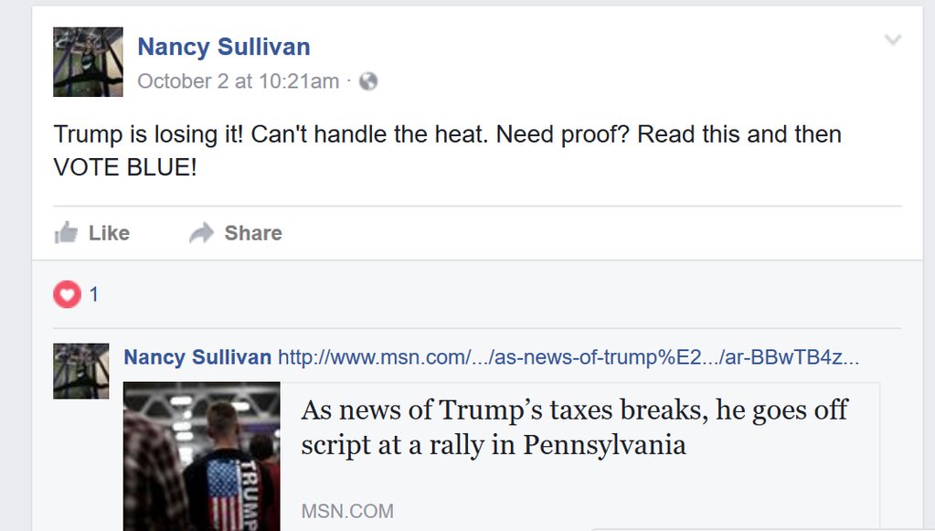
Task: Open Nancy Sullivan's post profile picture
Action: (89, 62)
